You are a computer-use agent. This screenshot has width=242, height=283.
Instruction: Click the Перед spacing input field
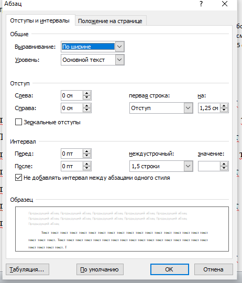[72, 154]
